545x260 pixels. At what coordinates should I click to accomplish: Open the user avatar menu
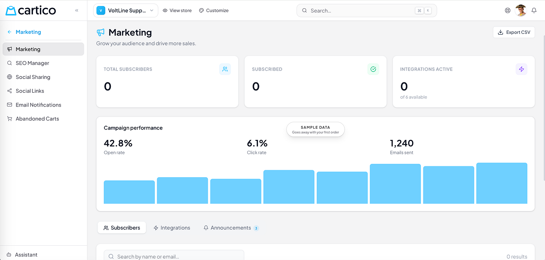tap(521, 10)
